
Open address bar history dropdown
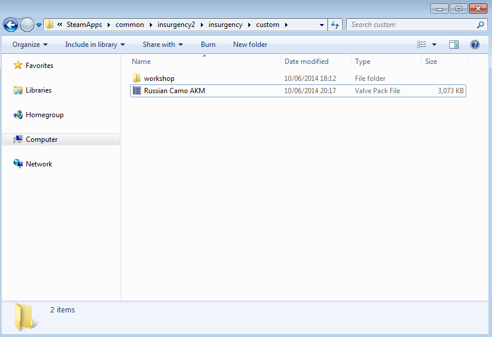coord(322,25)
